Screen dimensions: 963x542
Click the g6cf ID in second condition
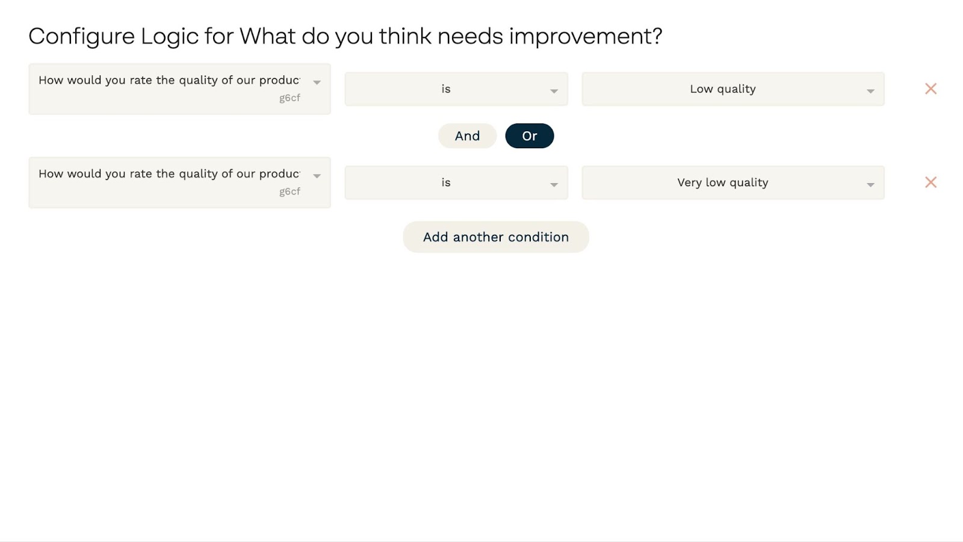pos(290,192)
